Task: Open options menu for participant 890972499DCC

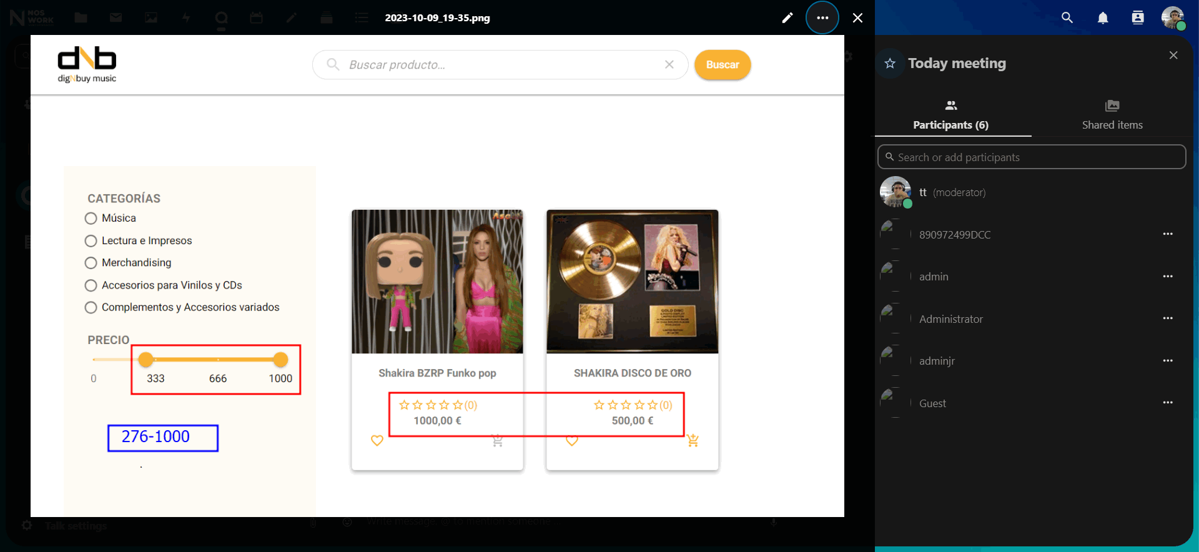Action: tap(1168, 234)
